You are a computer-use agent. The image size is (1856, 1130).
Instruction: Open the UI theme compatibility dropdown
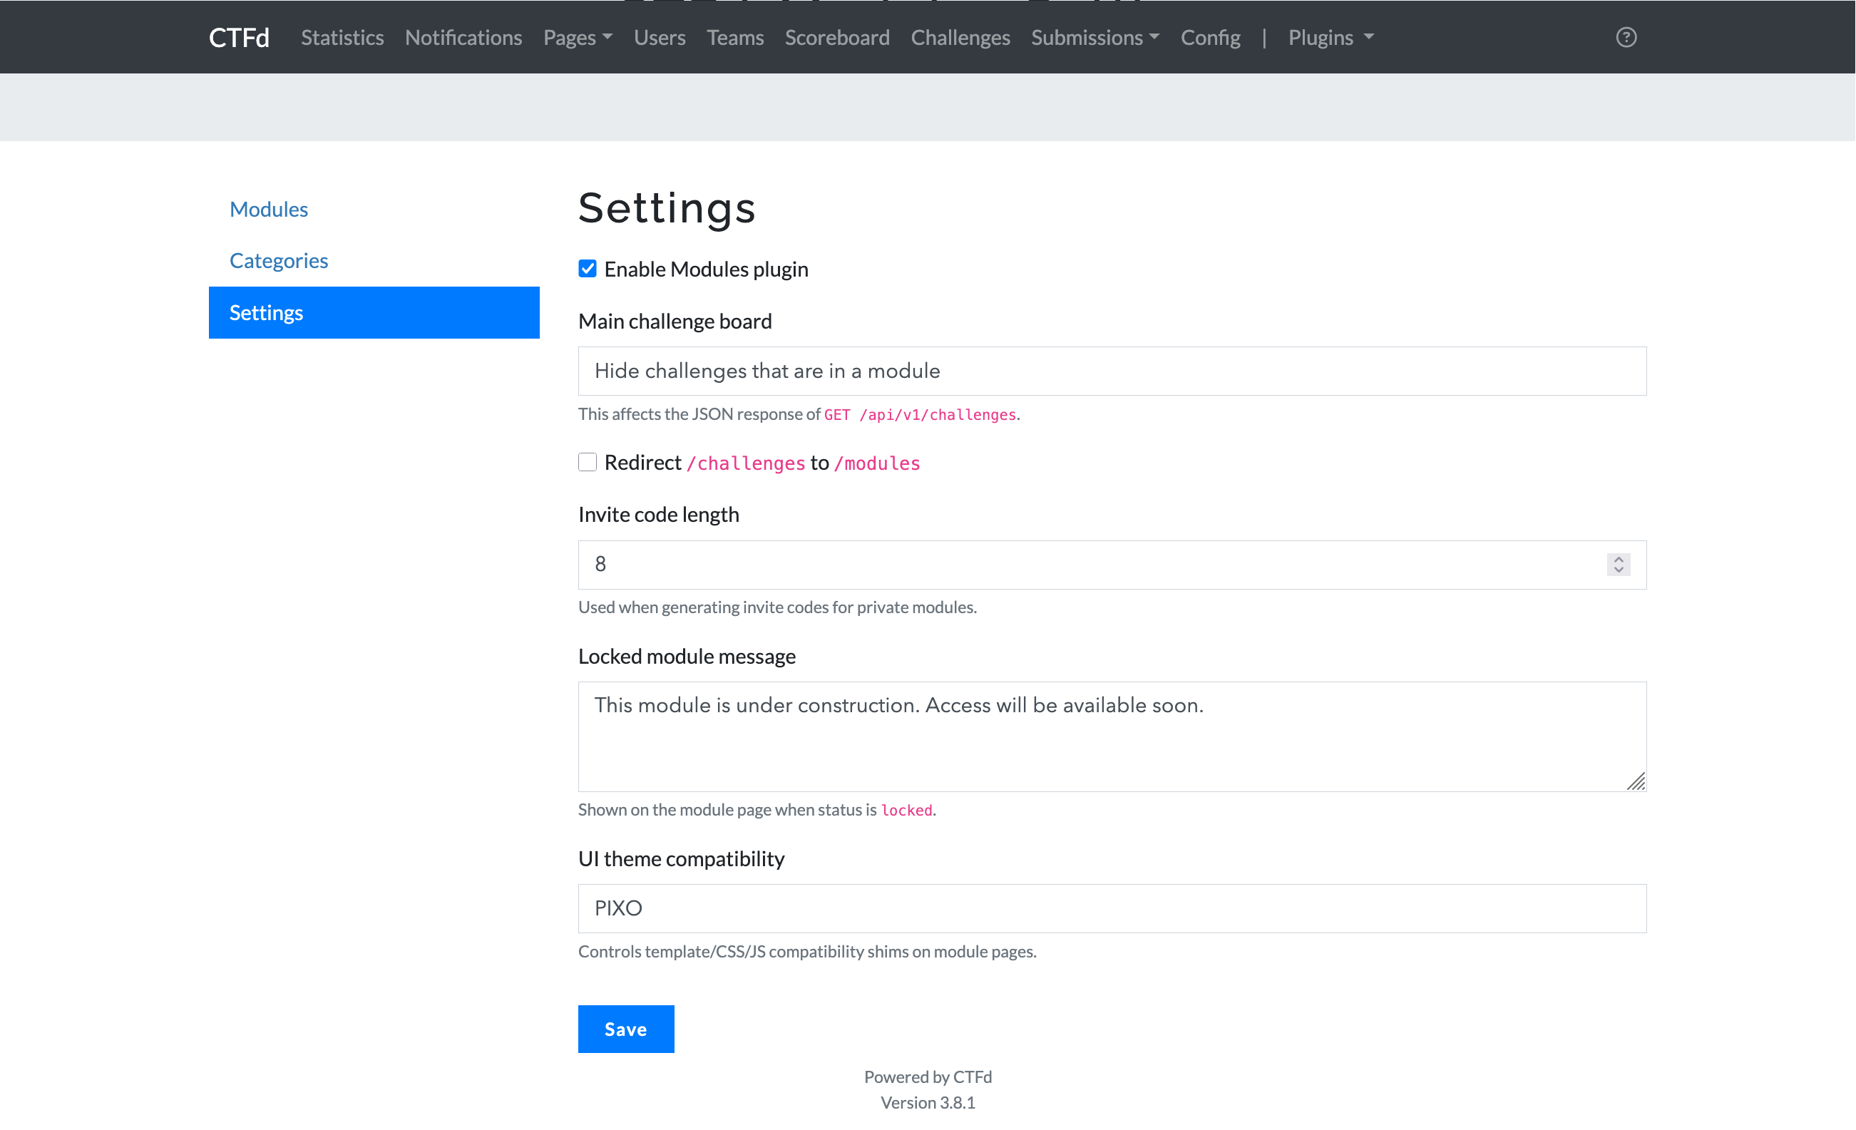point(1112,908)
